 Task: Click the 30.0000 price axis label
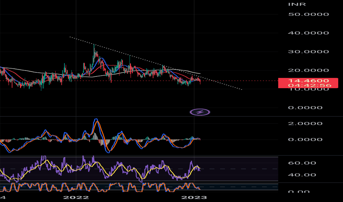click(x=308, y=52)
